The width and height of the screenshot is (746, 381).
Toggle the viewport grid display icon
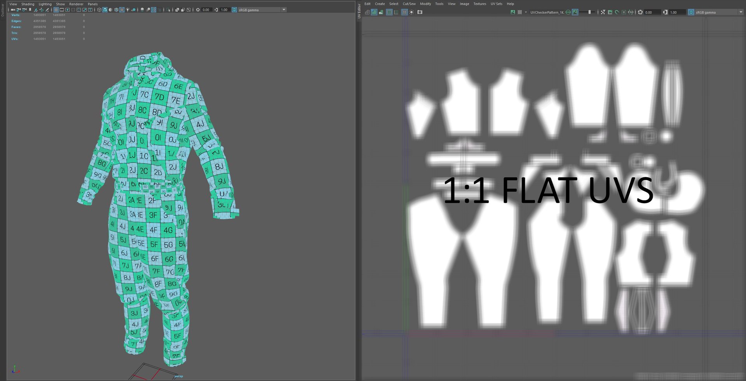pyautogui.click(x=56, y=10)
